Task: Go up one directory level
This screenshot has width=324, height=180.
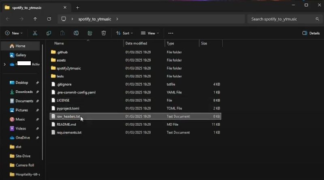Action: tap(35, 19)
